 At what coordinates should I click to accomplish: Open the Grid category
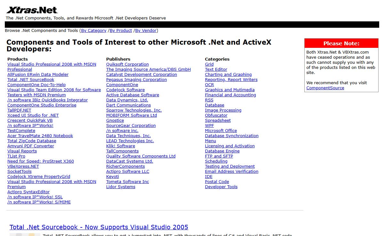click(209, 64)
